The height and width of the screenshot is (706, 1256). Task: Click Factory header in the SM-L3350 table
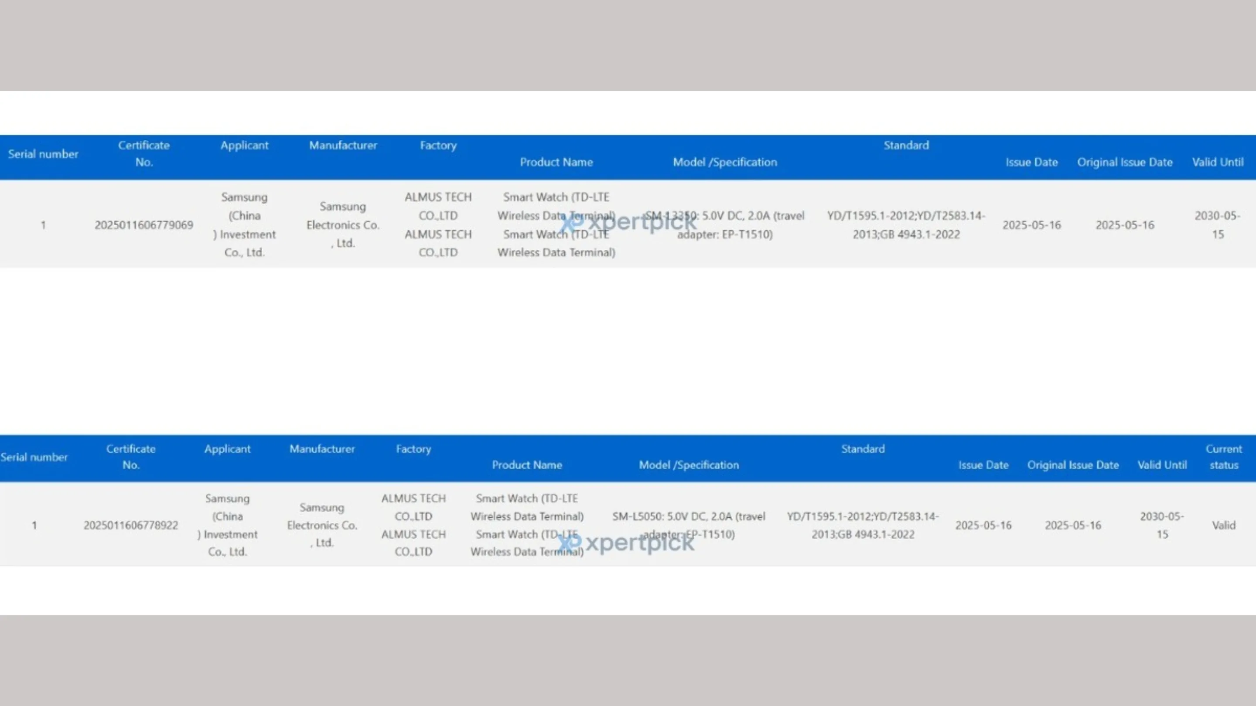point(438,145)
